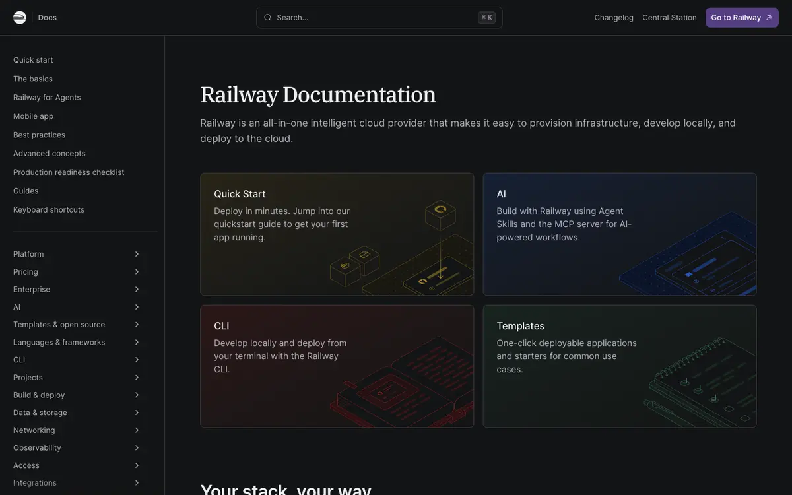Select Templates & open source label
This screenshot has width=792, height=495.
coord(59,325)
